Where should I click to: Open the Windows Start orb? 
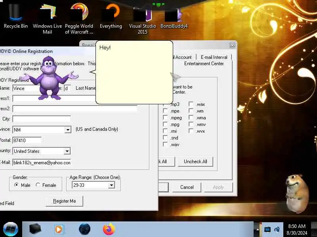point(11,229)
